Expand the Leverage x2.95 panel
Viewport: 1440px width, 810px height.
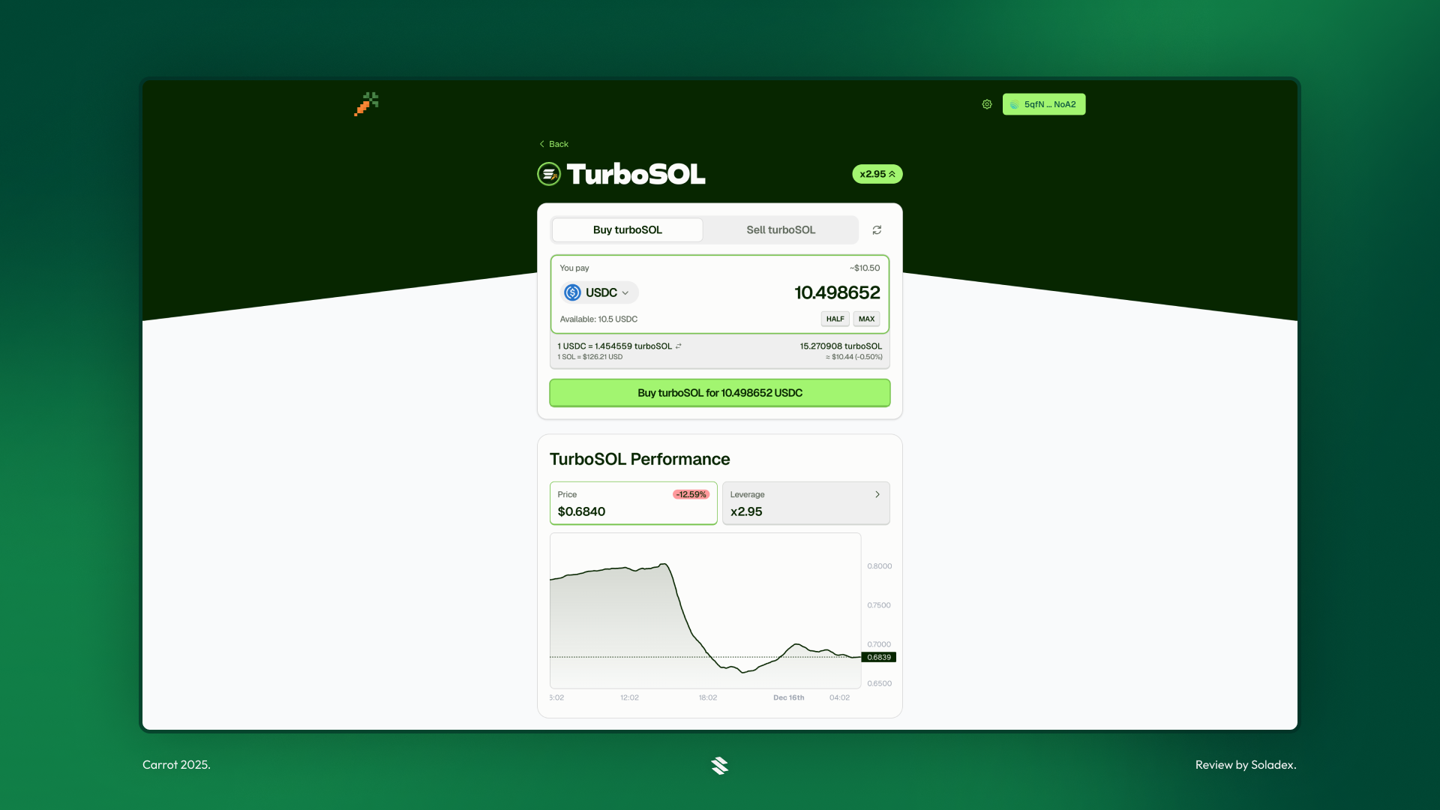[806, 503]
